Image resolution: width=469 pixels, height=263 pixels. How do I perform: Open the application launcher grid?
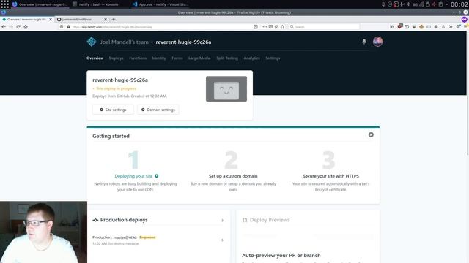click(5, 4)
